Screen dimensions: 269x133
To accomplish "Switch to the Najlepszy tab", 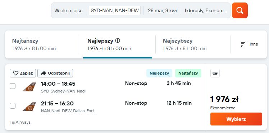I will tap(118, 44).
